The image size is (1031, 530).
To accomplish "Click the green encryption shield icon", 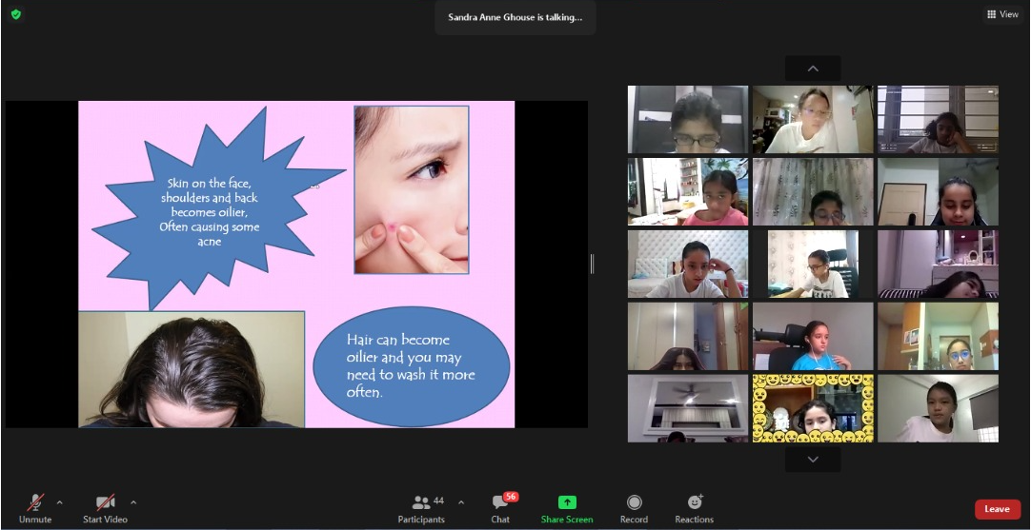I will click(x=15, y=14).
